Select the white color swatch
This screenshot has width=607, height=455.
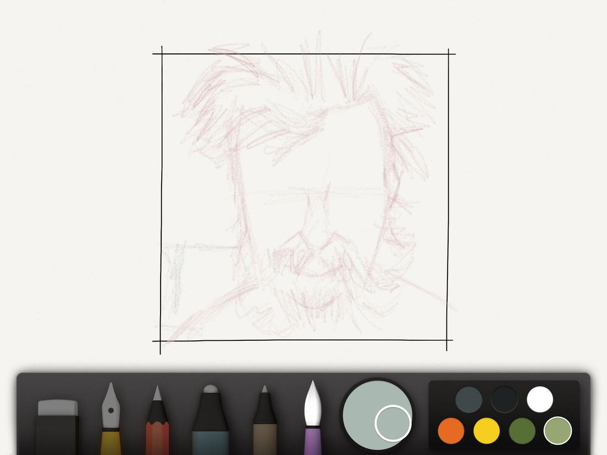[x=539, y=398]
